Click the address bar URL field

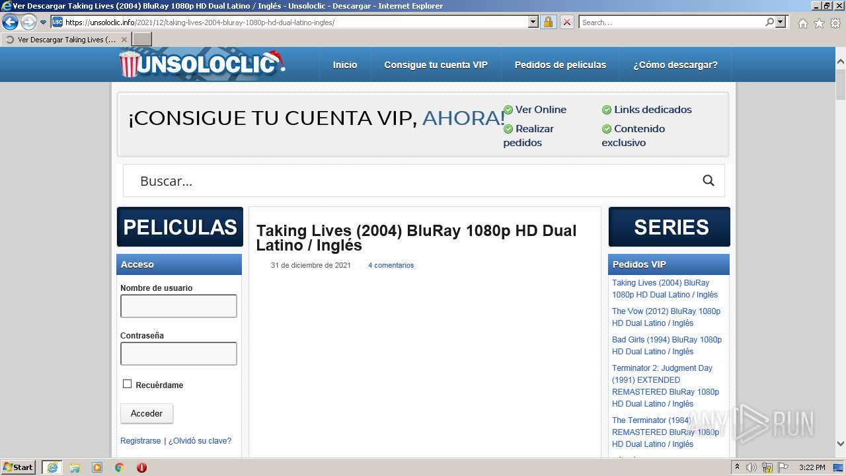tap(289, 22)
